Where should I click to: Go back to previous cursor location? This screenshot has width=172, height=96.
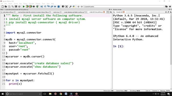click(78, 7)
